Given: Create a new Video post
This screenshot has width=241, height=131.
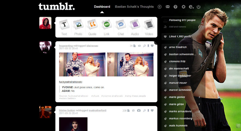Looking at the screenshot, I should [149, 27].
